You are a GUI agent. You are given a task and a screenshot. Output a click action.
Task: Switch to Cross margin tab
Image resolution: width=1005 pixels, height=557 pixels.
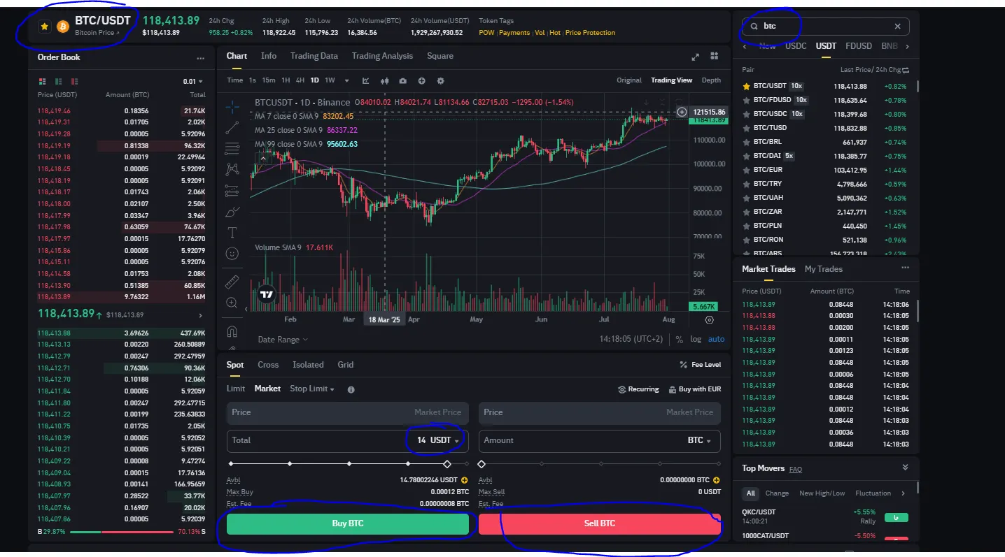coord(268,365)
